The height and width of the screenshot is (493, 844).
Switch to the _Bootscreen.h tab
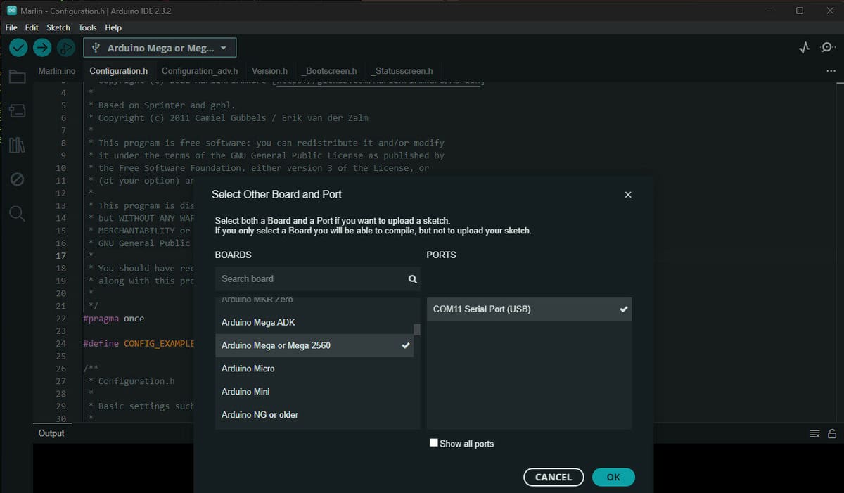330,71
